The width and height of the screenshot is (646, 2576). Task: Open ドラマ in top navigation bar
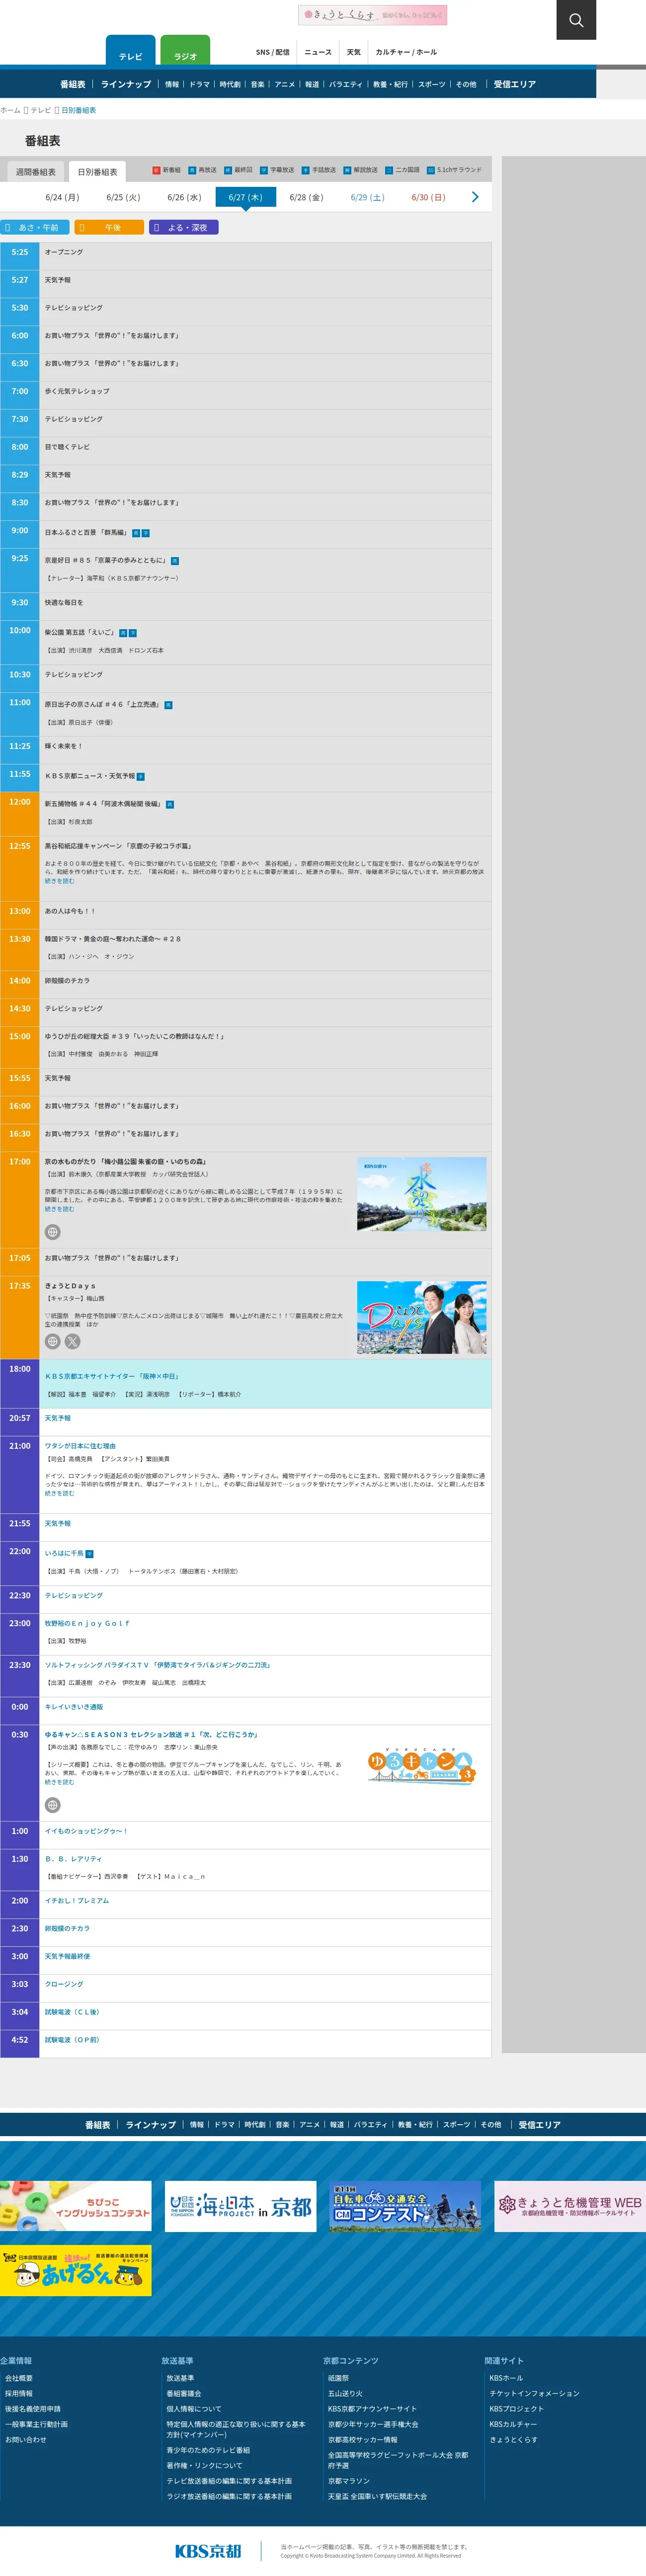[x=200, y=84]
